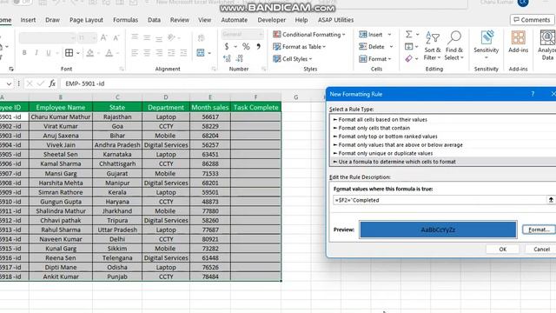This screenshot has width=556, height=313.
Task: Click the Clear eraser icon
Action: point(409,58)
